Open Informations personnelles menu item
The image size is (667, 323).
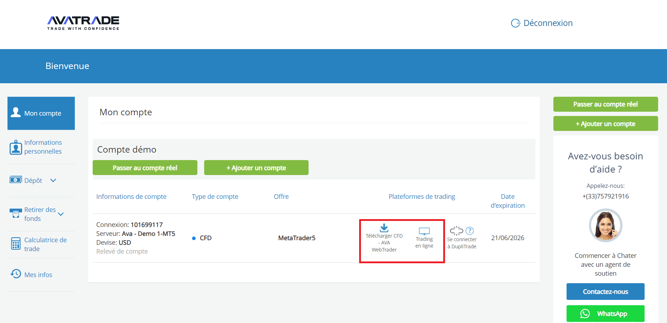click(43, 147)
